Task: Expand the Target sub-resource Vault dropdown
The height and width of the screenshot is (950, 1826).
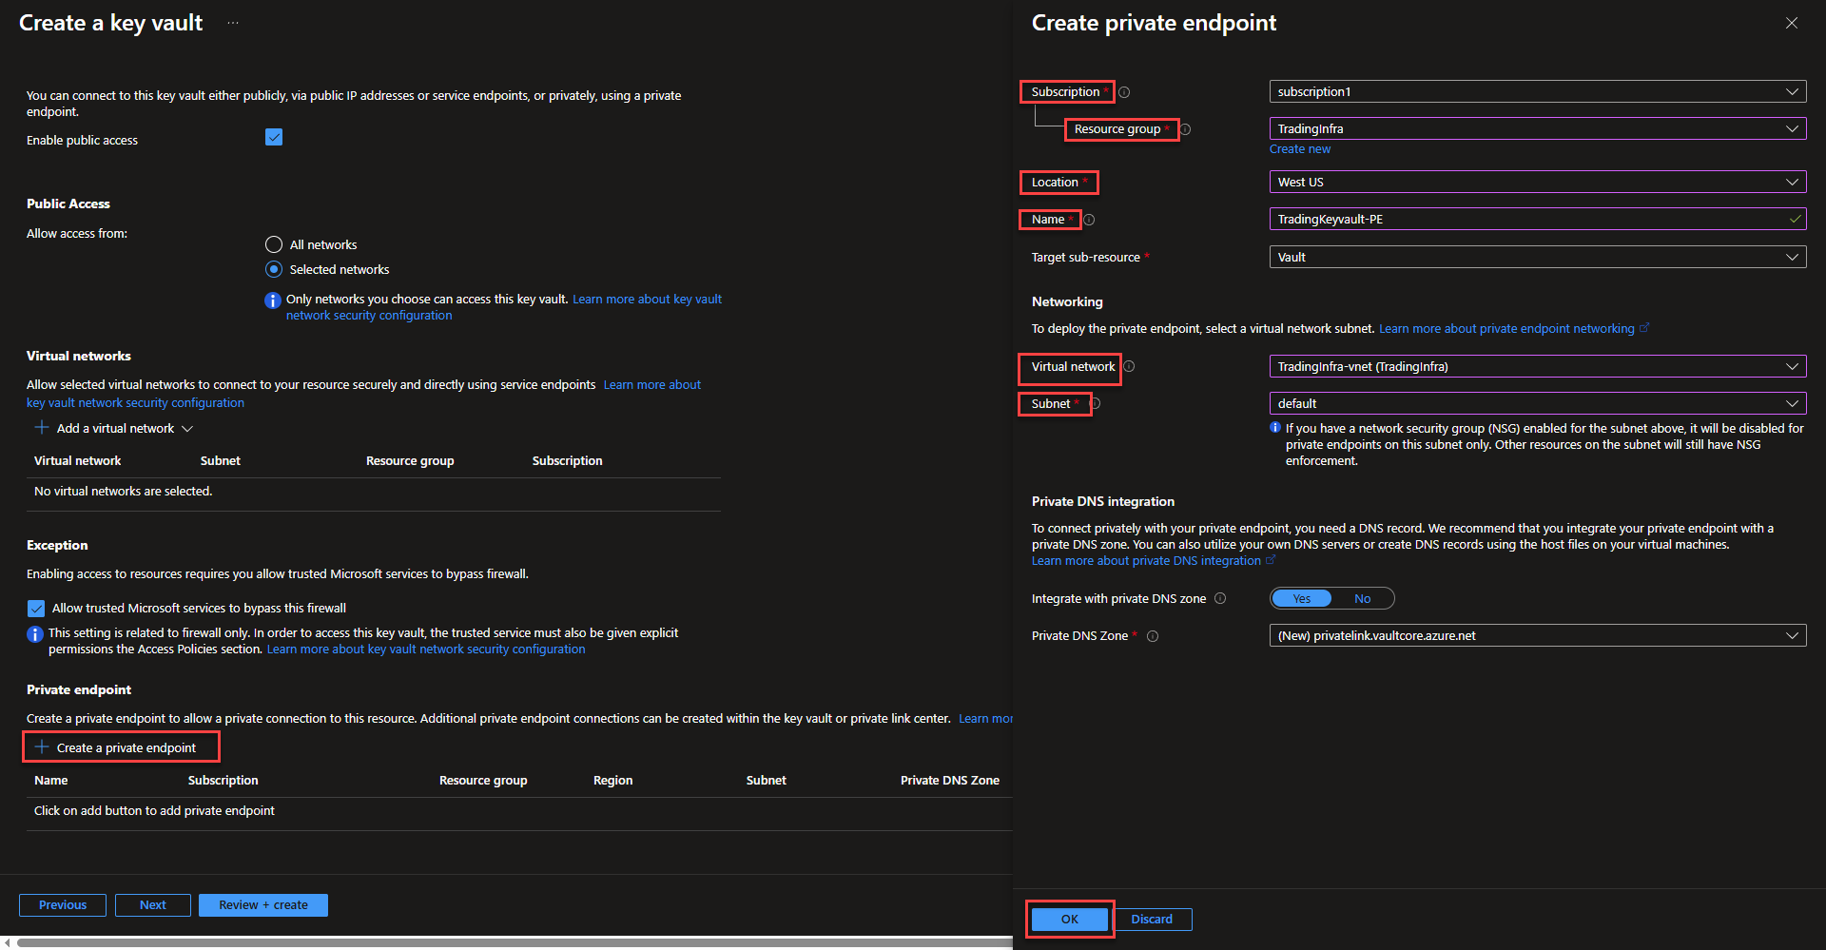Action: pos(1537,257)
